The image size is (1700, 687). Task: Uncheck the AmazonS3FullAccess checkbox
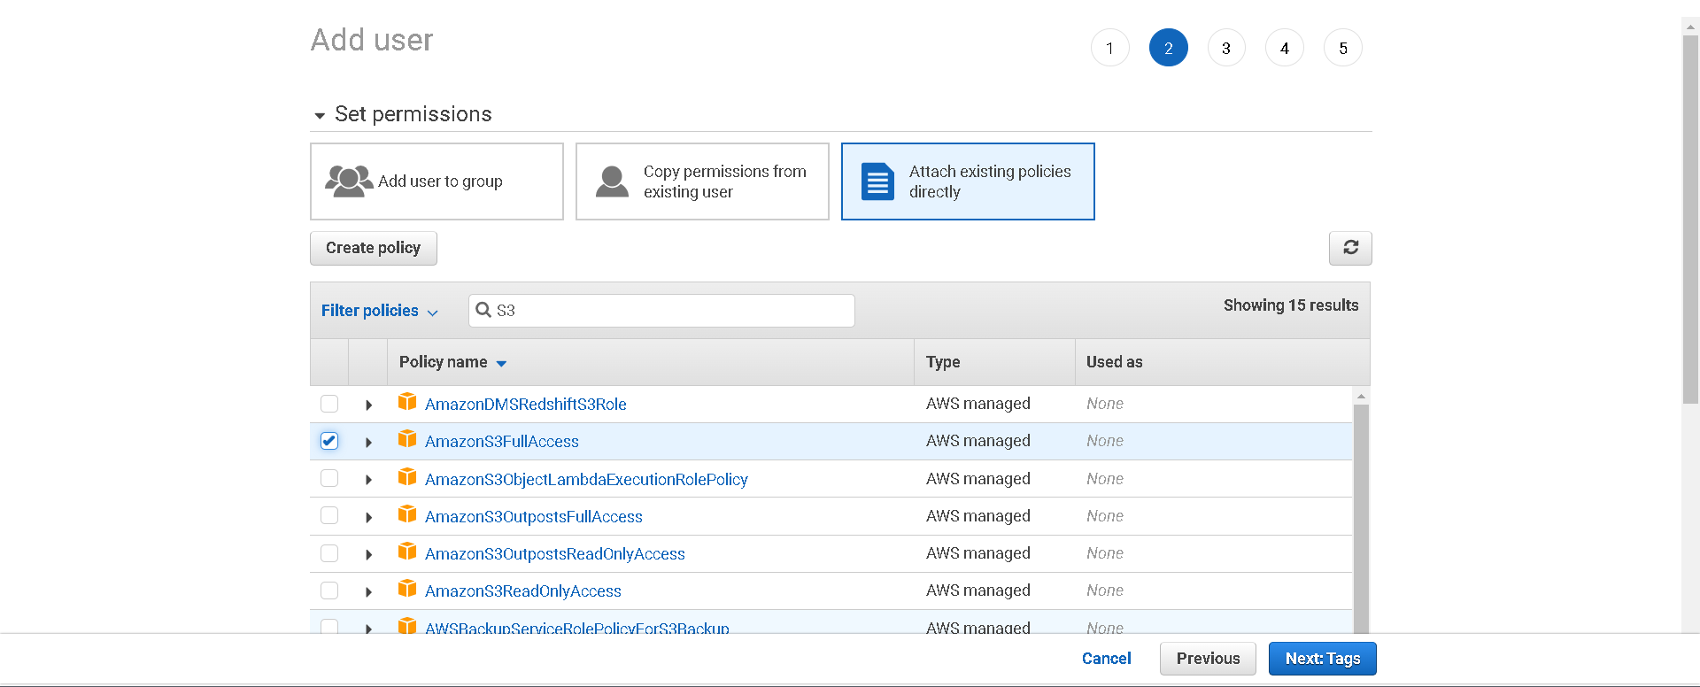(x=329, y=441)
